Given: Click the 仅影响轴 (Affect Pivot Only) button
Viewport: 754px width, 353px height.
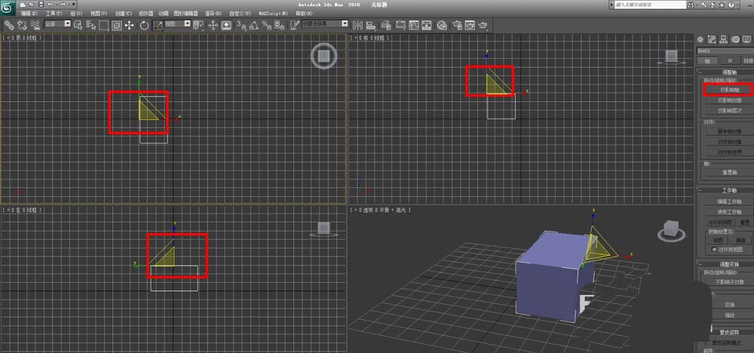Looking at the screenshot, I should pos(728,90).
